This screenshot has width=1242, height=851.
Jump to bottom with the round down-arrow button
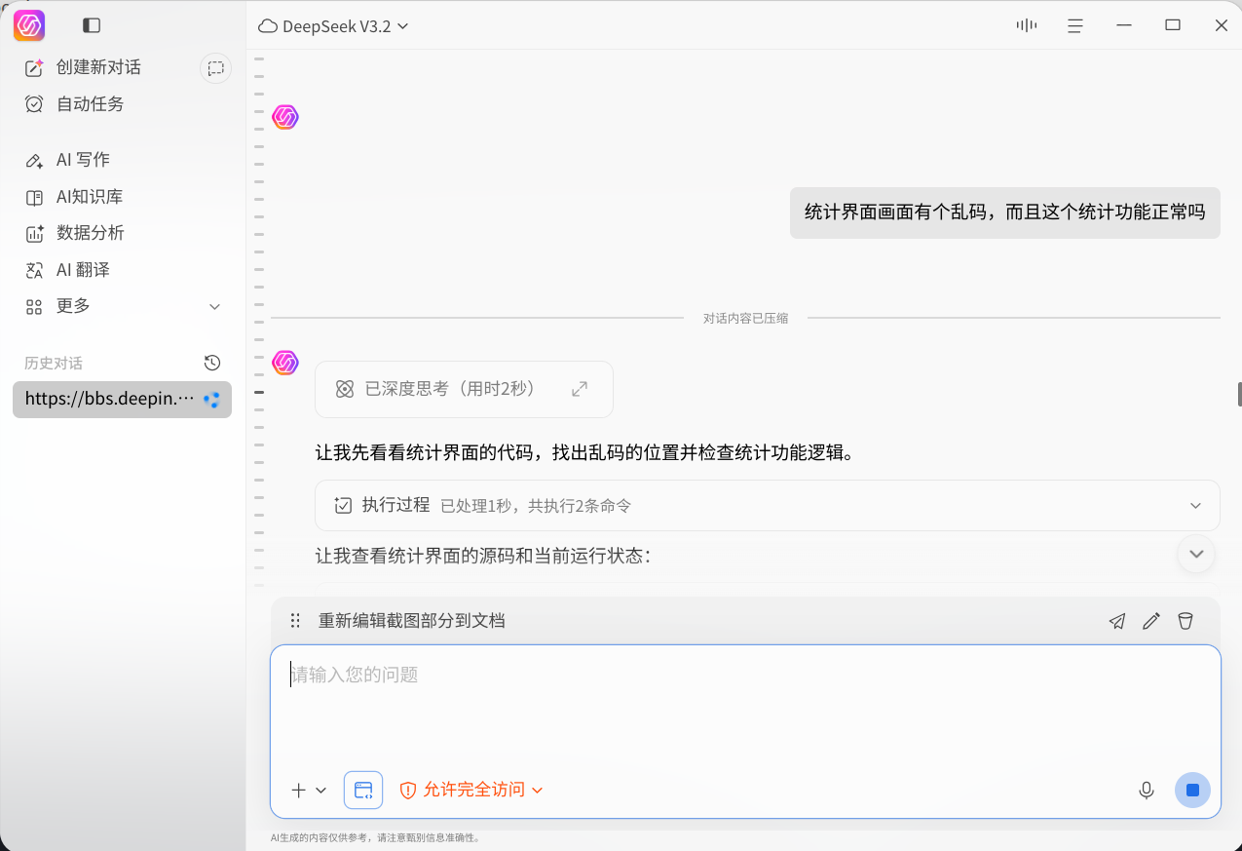[1196, 554]
